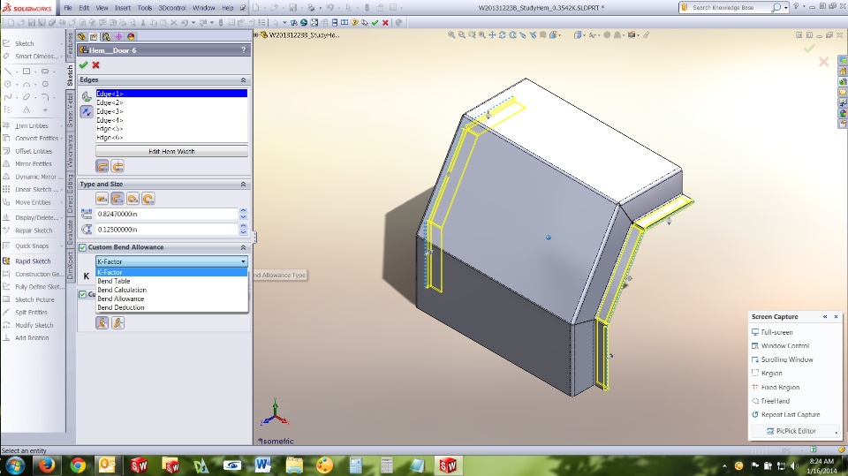Toggle the Rapid Sketch tool
Viewport: 848px width, 476px height.
26,261
